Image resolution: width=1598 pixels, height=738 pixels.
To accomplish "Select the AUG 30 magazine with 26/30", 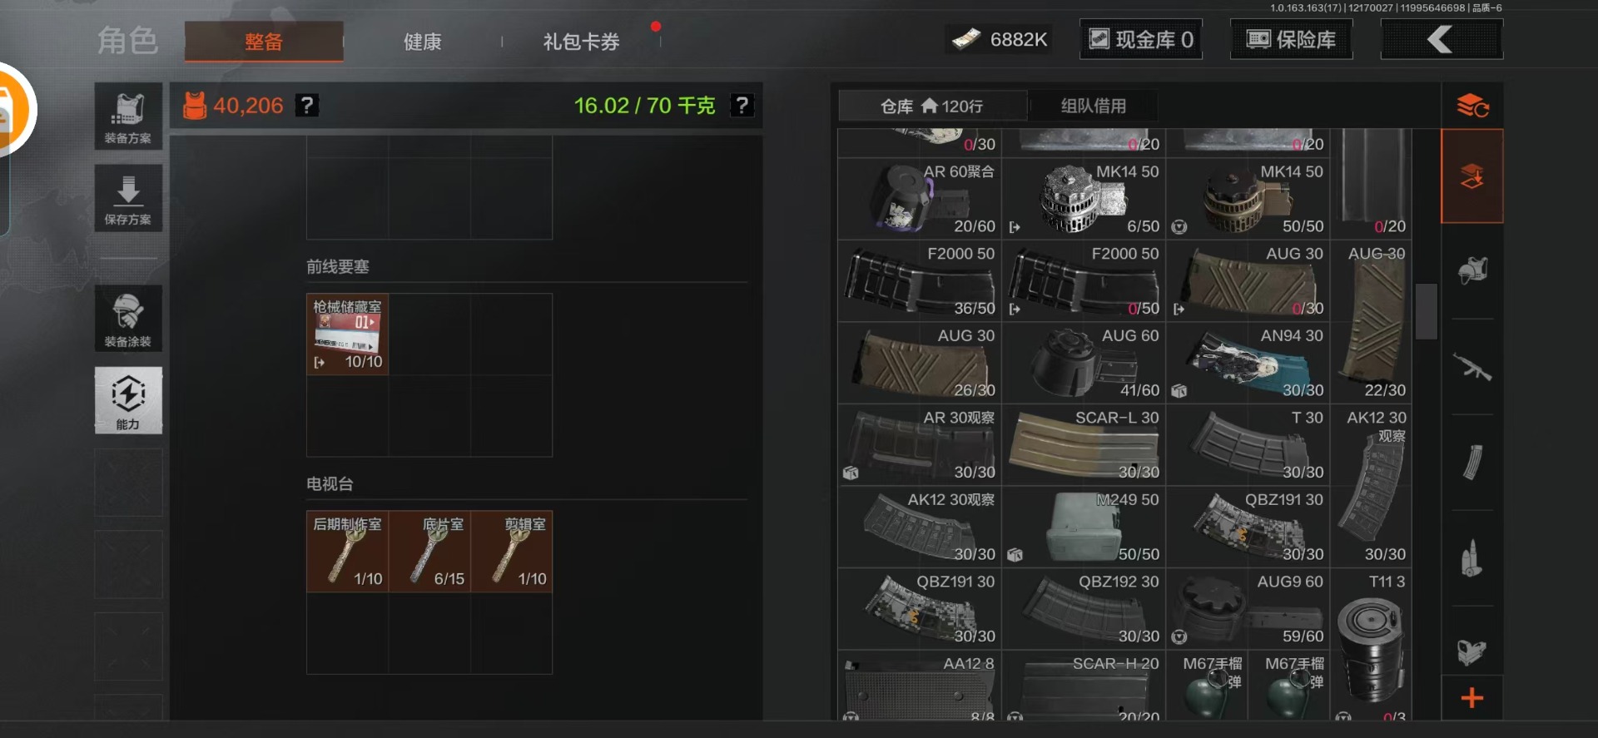I will (920, 363).
